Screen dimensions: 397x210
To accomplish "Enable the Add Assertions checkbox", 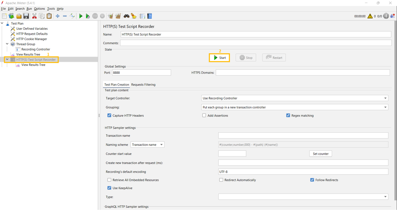I will [204, 115].
